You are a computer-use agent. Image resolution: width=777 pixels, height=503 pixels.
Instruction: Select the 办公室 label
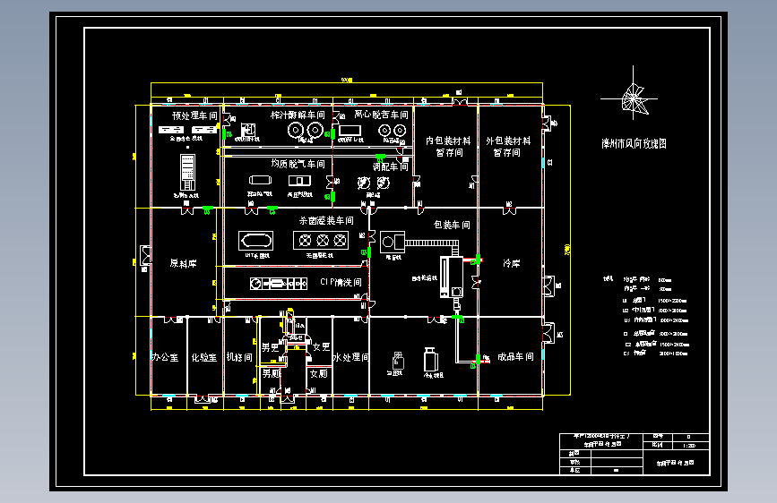165,357
